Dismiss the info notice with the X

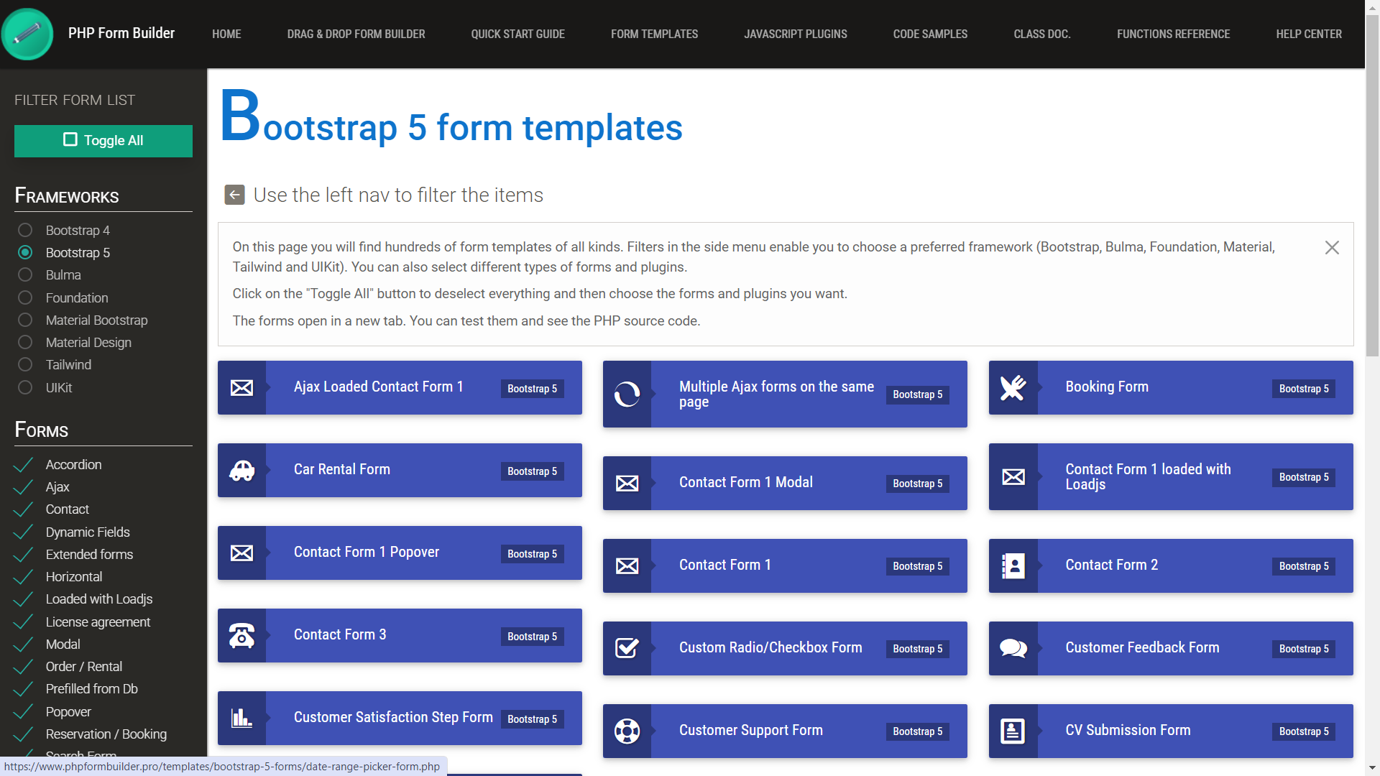click(1332, 247)
